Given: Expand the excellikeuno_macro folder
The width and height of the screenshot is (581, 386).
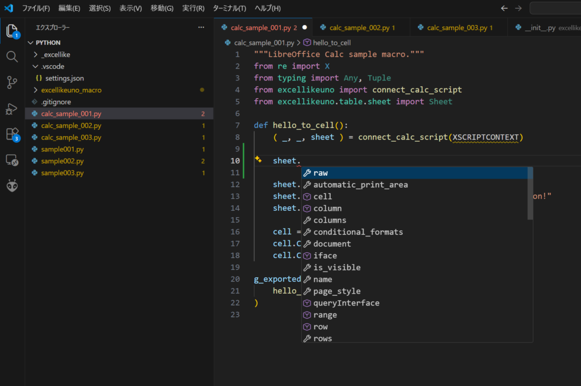Looking at the screenshot, I should (x=71, y=90).
